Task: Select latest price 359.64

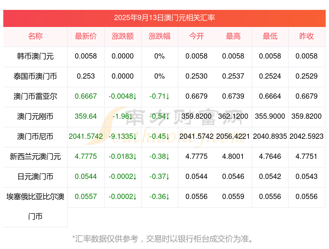Action: click(x=86, y=116)
